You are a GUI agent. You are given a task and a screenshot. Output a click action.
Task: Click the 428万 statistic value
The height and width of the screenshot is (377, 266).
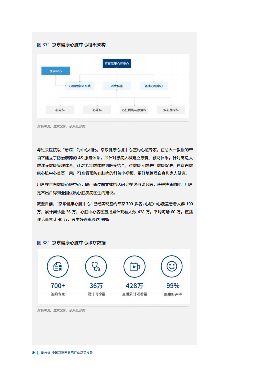click(135, 286)
